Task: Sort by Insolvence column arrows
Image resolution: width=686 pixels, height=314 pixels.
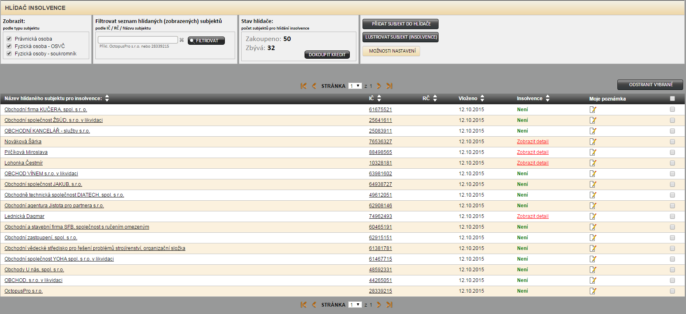Action: (547, 98)
